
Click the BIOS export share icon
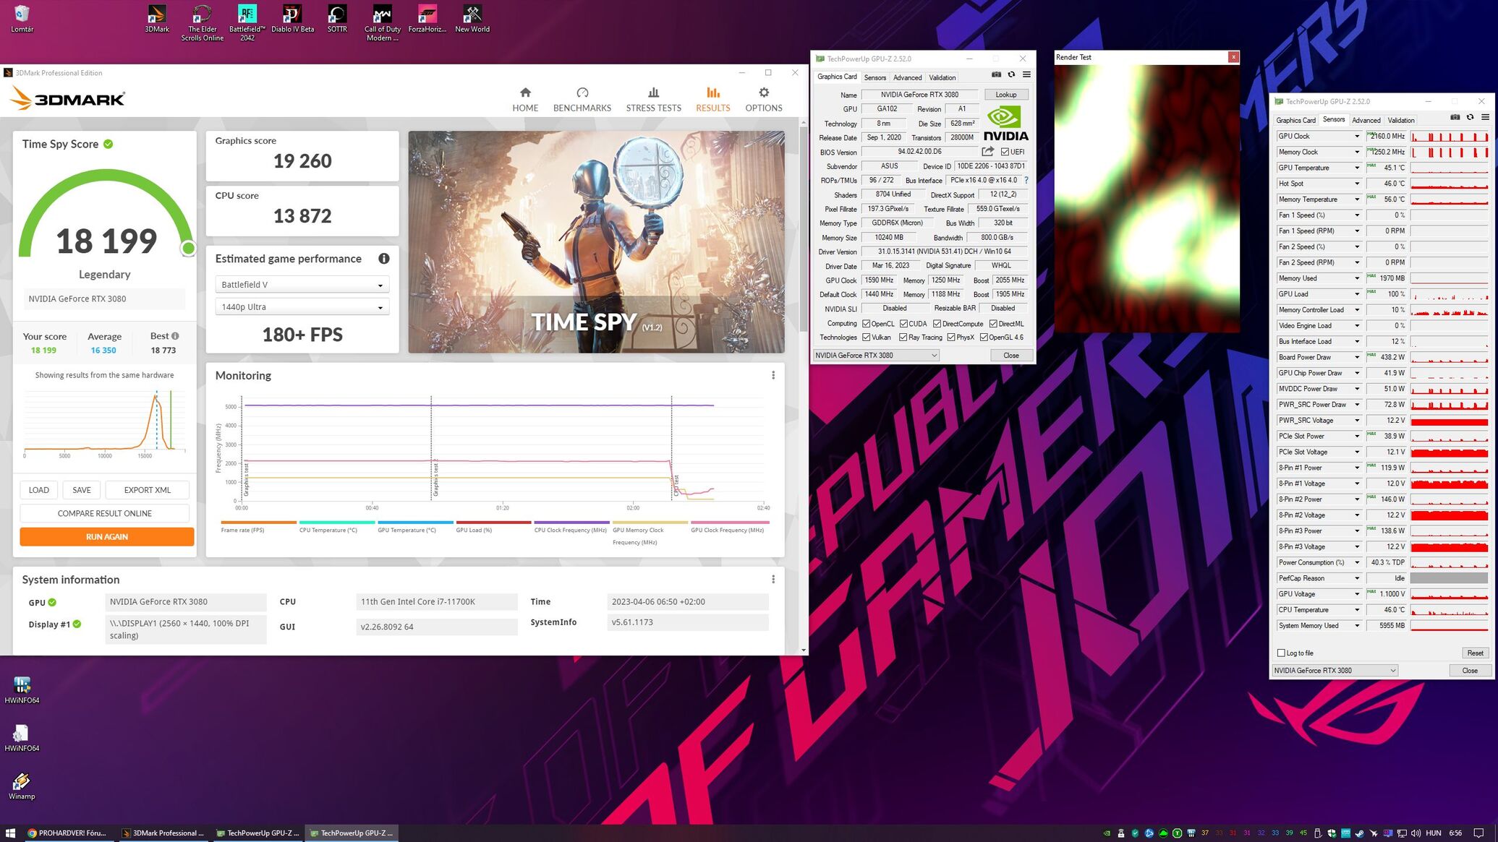(x=987, y=152)
